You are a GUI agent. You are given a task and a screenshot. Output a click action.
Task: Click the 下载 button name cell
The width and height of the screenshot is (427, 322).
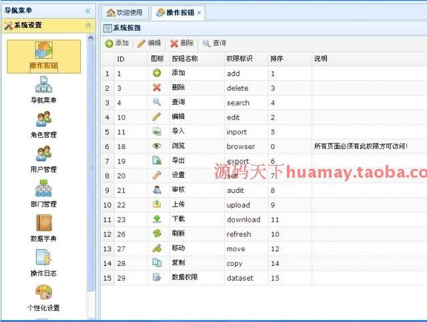pos(197,219)
